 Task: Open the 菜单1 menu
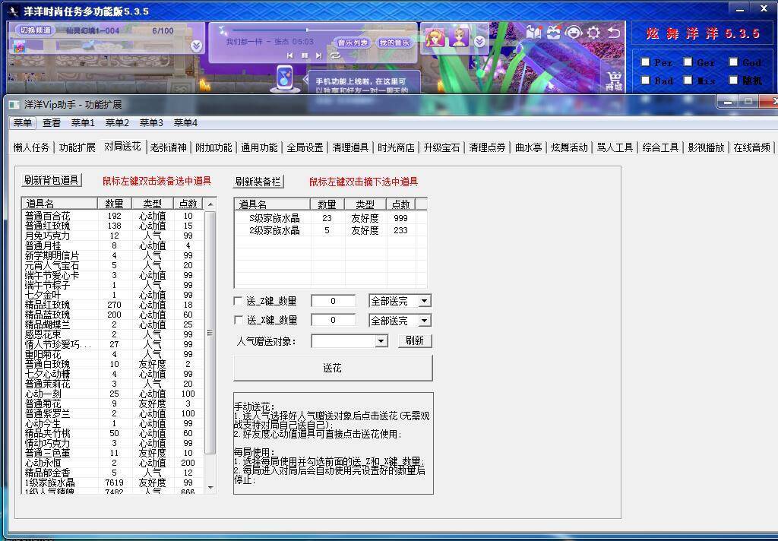[83, 122]
